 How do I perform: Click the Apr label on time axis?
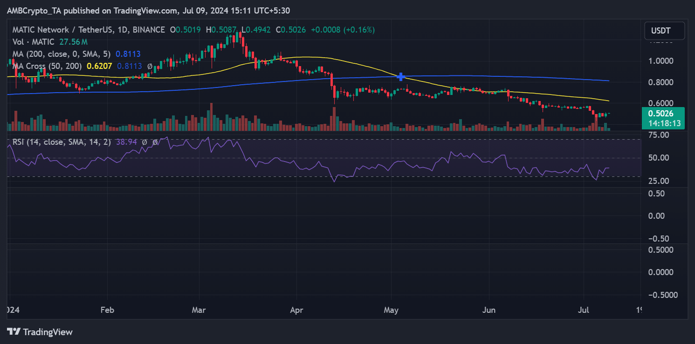tap(296, 310)
